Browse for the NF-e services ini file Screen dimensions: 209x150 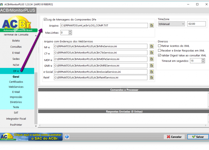tap(152, 46)
